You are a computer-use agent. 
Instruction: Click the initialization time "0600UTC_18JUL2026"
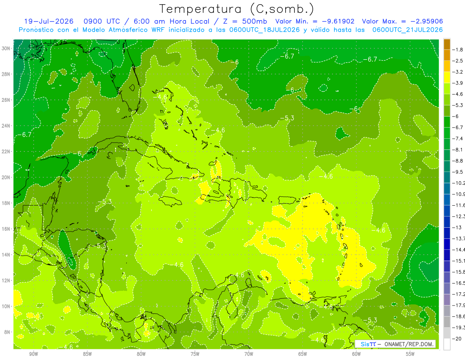click(265, 30)
